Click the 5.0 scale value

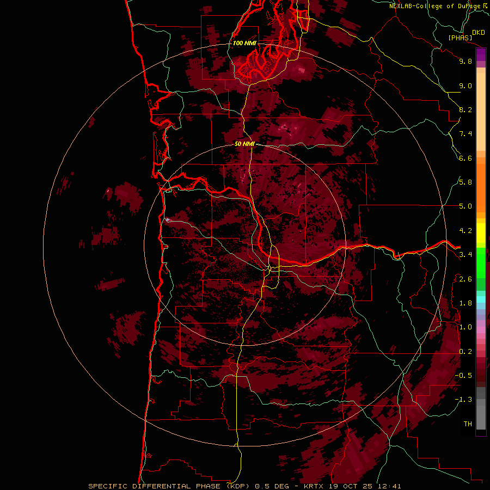[465, 206]
